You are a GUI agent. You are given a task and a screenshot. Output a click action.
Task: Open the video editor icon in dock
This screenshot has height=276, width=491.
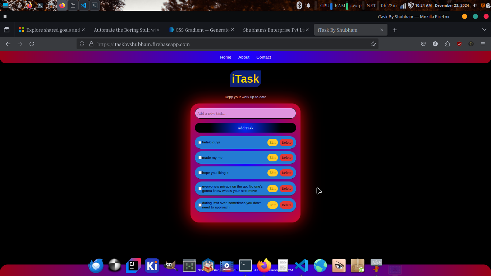tap(227, 266)
